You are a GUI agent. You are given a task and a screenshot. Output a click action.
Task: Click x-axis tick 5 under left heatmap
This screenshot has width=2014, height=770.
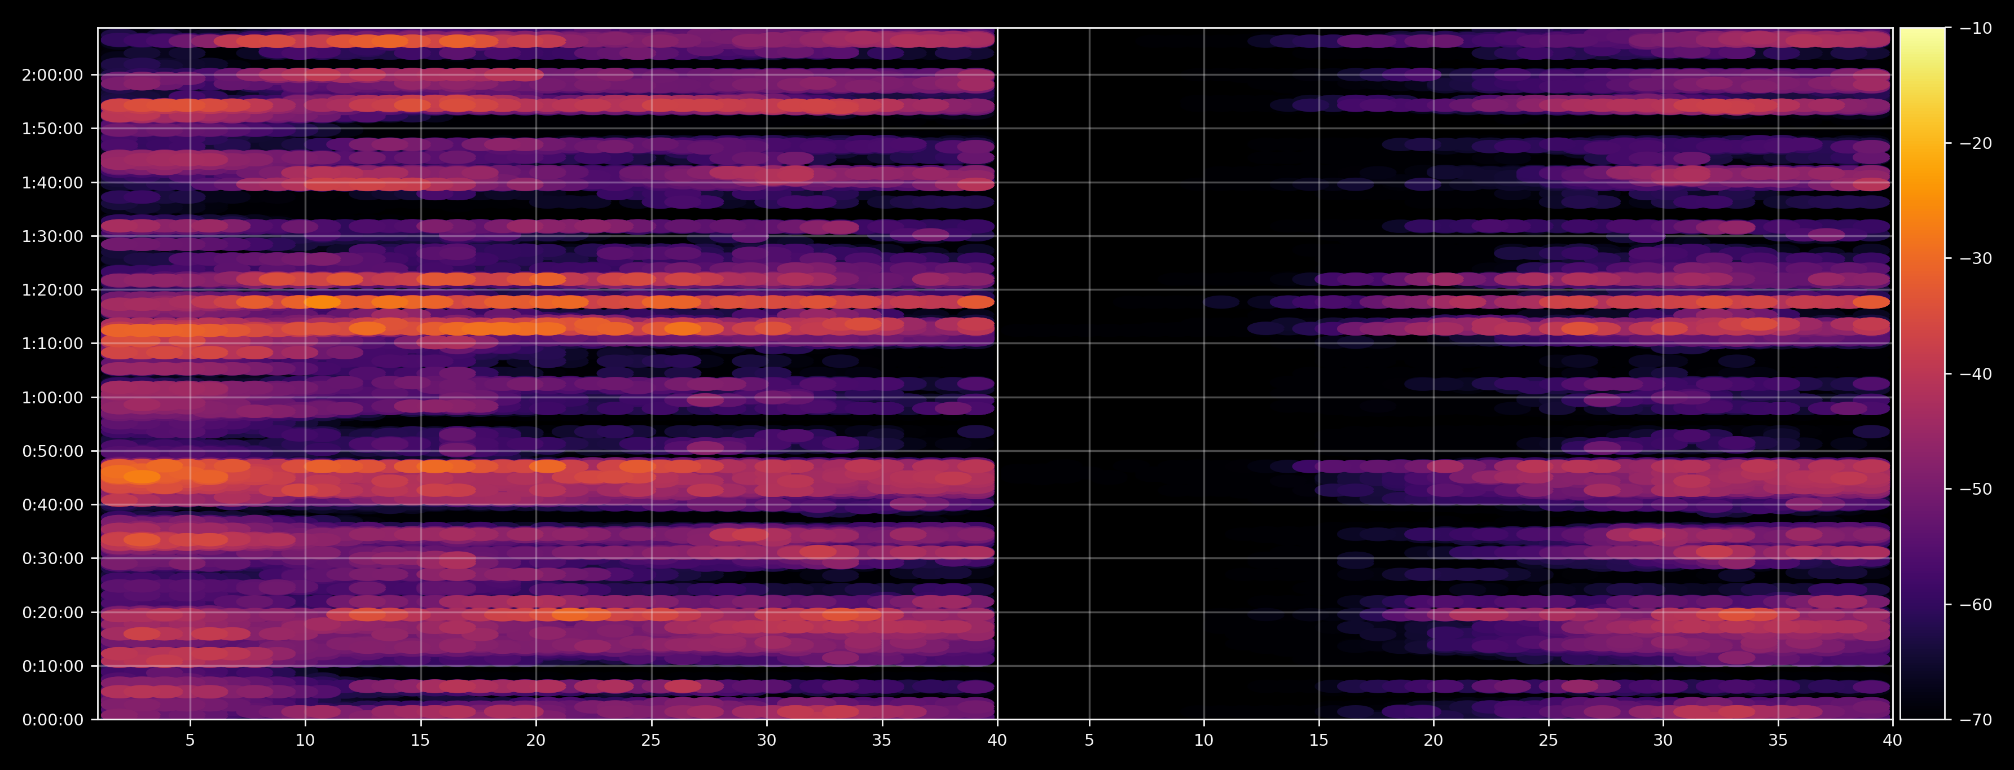190,740
